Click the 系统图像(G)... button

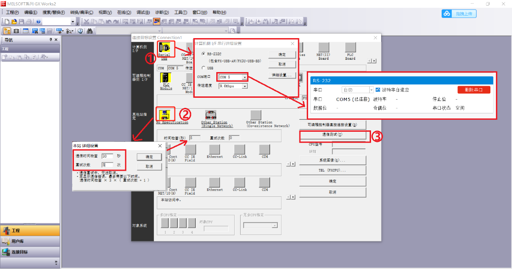click(x=332, y=160)
